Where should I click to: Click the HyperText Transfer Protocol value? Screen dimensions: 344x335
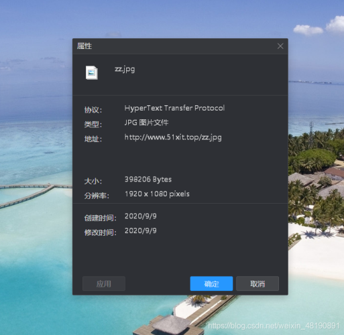(174, 108)
